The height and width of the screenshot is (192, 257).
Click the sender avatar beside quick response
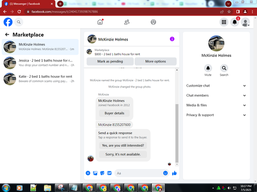point(90,158)
